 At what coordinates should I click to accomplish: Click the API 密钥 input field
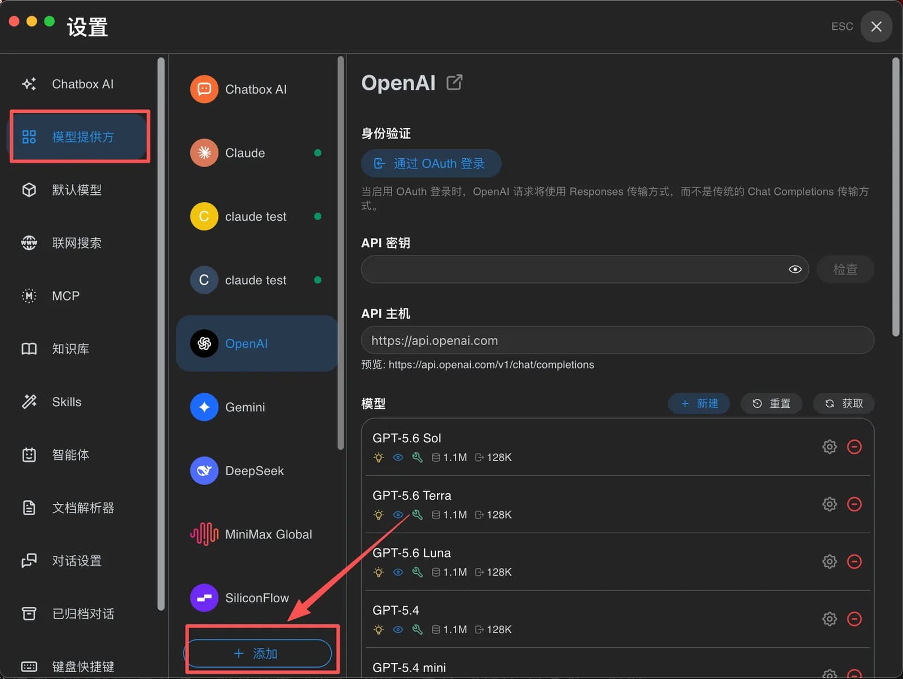coord(585,269)
